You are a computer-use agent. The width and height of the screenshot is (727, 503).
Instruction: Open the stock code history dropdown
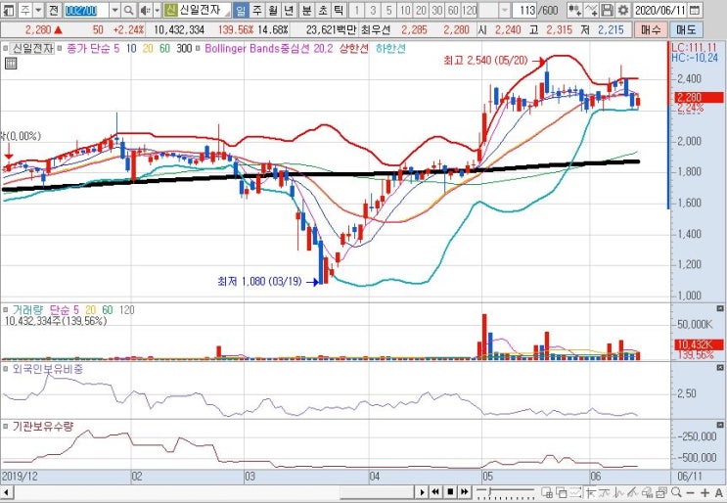(115, 10)
